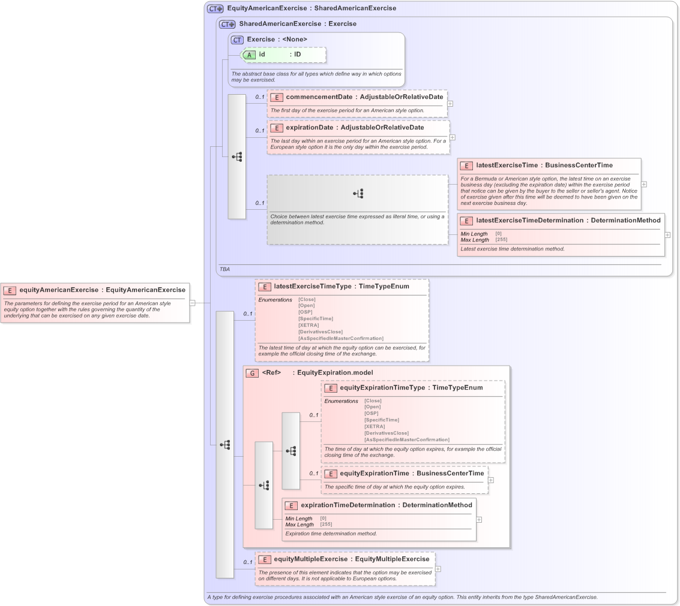Click [OSP] under latestExerciseTimeType enumerations
680x606 pixels.
tap(305, 312)
